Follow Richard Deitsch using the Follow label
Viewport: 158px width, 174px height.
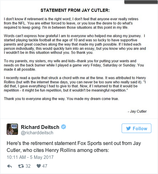140,129
